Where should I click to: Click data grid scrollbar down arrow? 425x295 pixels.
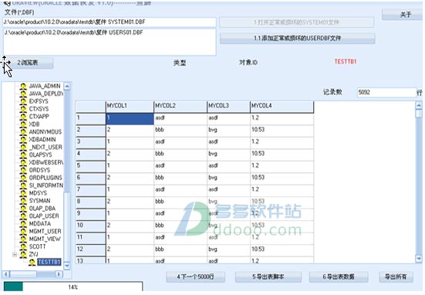pyautogui.click(x=419, y=259)
